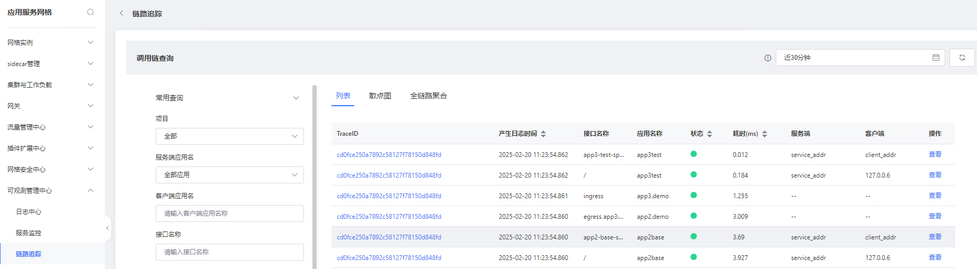Switch to the 全链路聚合 tab
This screenshot has height=269, width=977.
[428, 96]
